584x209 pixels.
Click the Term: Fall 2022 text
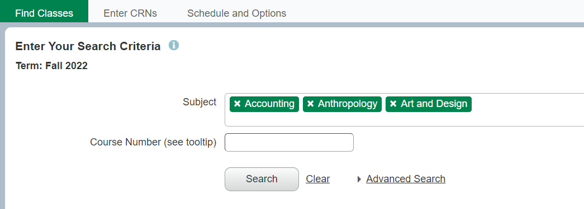(x=52, y=66)
